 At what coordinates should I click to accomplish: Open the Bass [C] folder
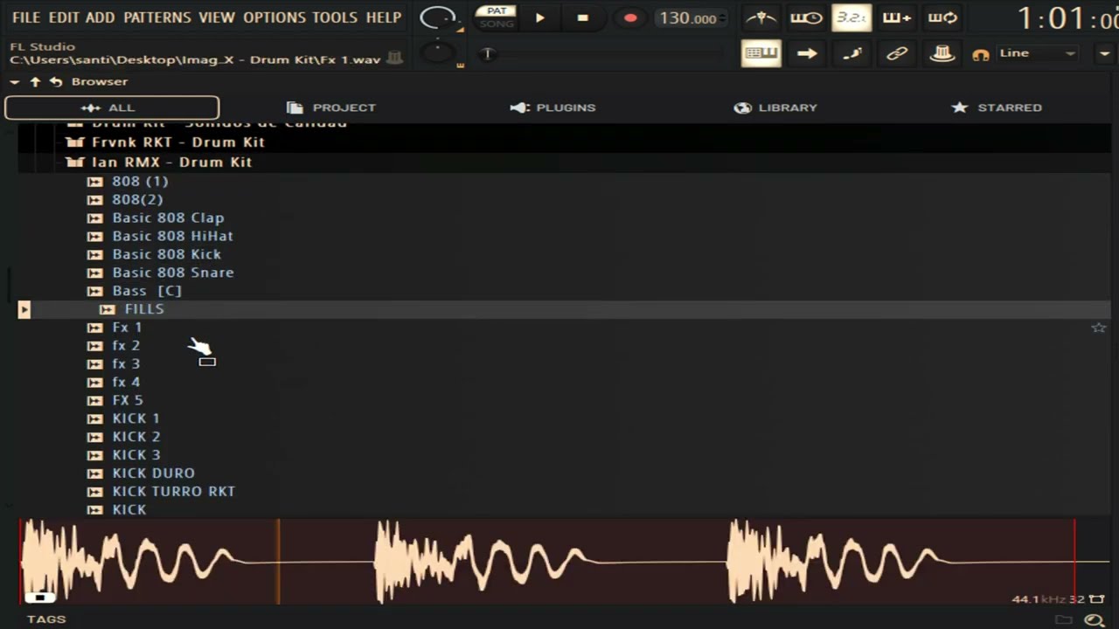(135, 292)
